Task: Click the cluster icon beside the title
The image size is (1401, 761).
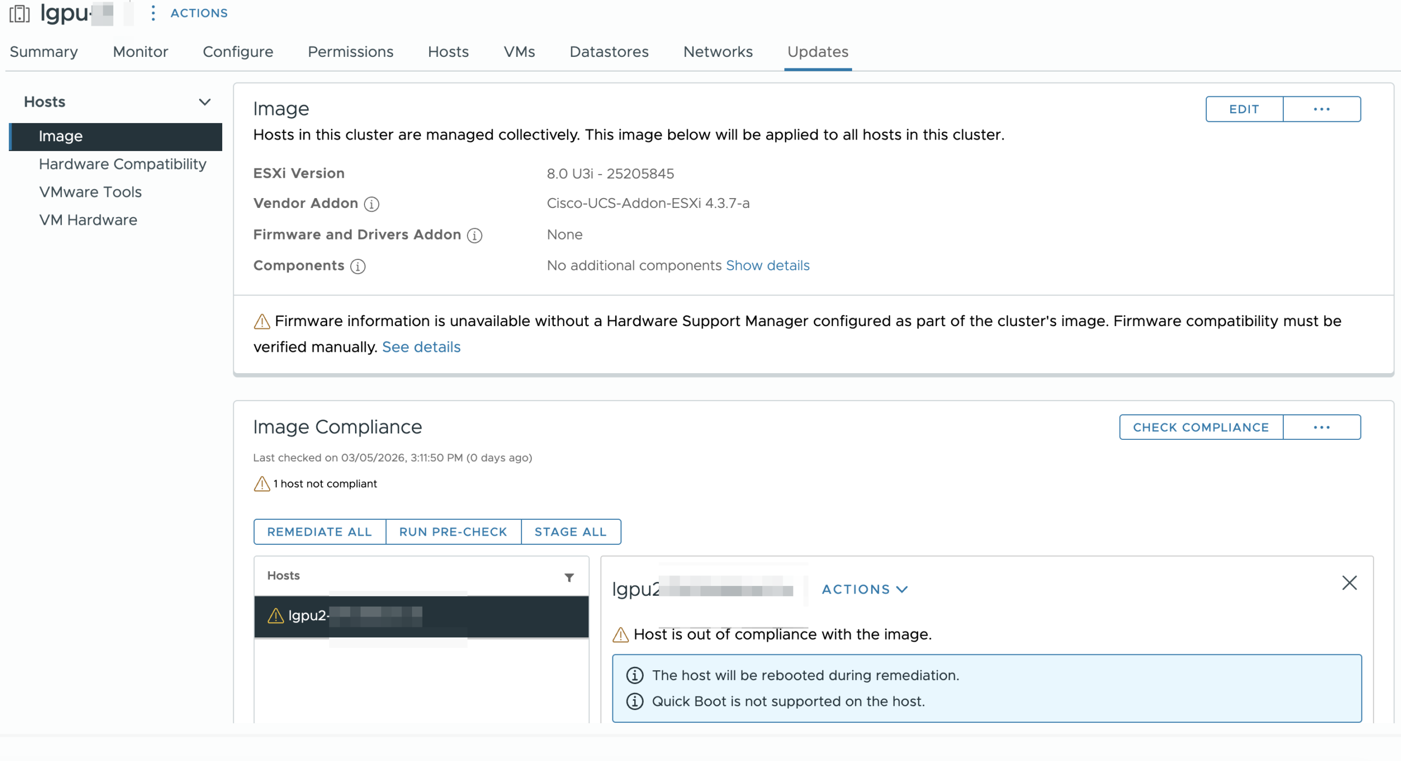Action: click(20, 13)
